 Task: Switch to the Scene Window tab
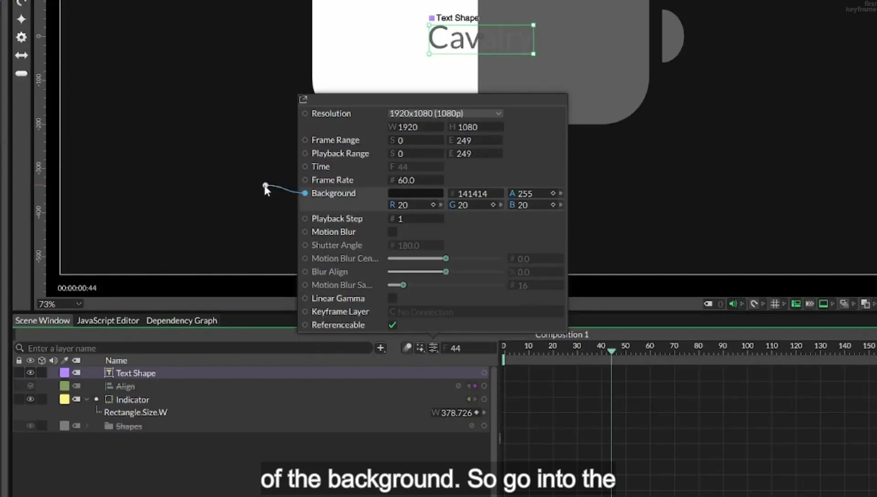tap(42, 321)
